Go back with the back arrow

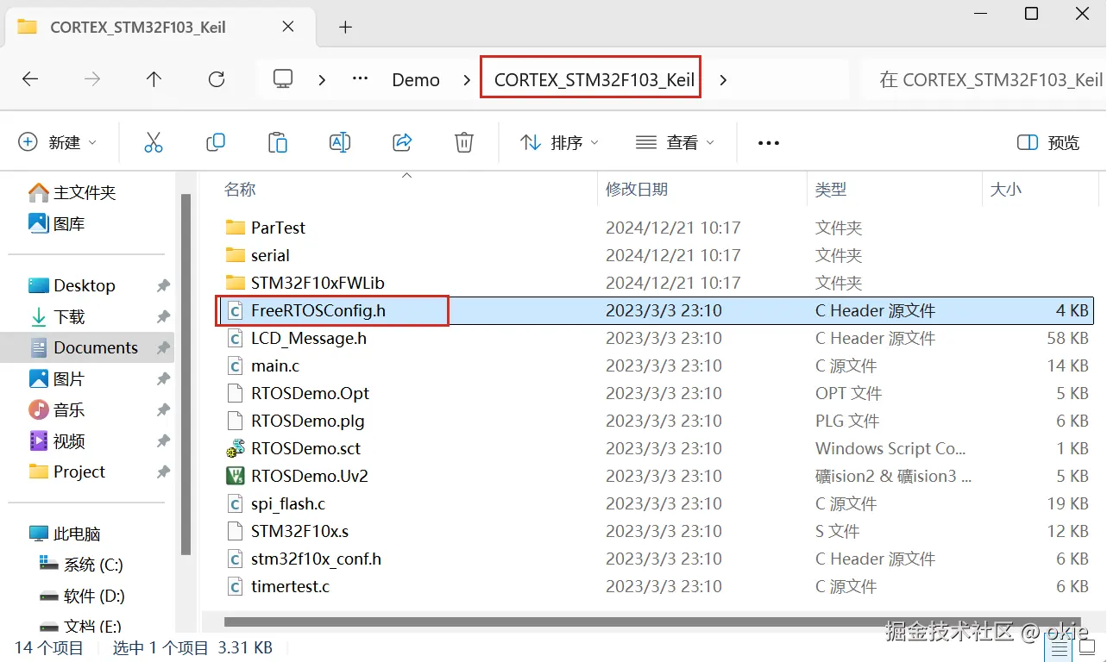[30, 79]
